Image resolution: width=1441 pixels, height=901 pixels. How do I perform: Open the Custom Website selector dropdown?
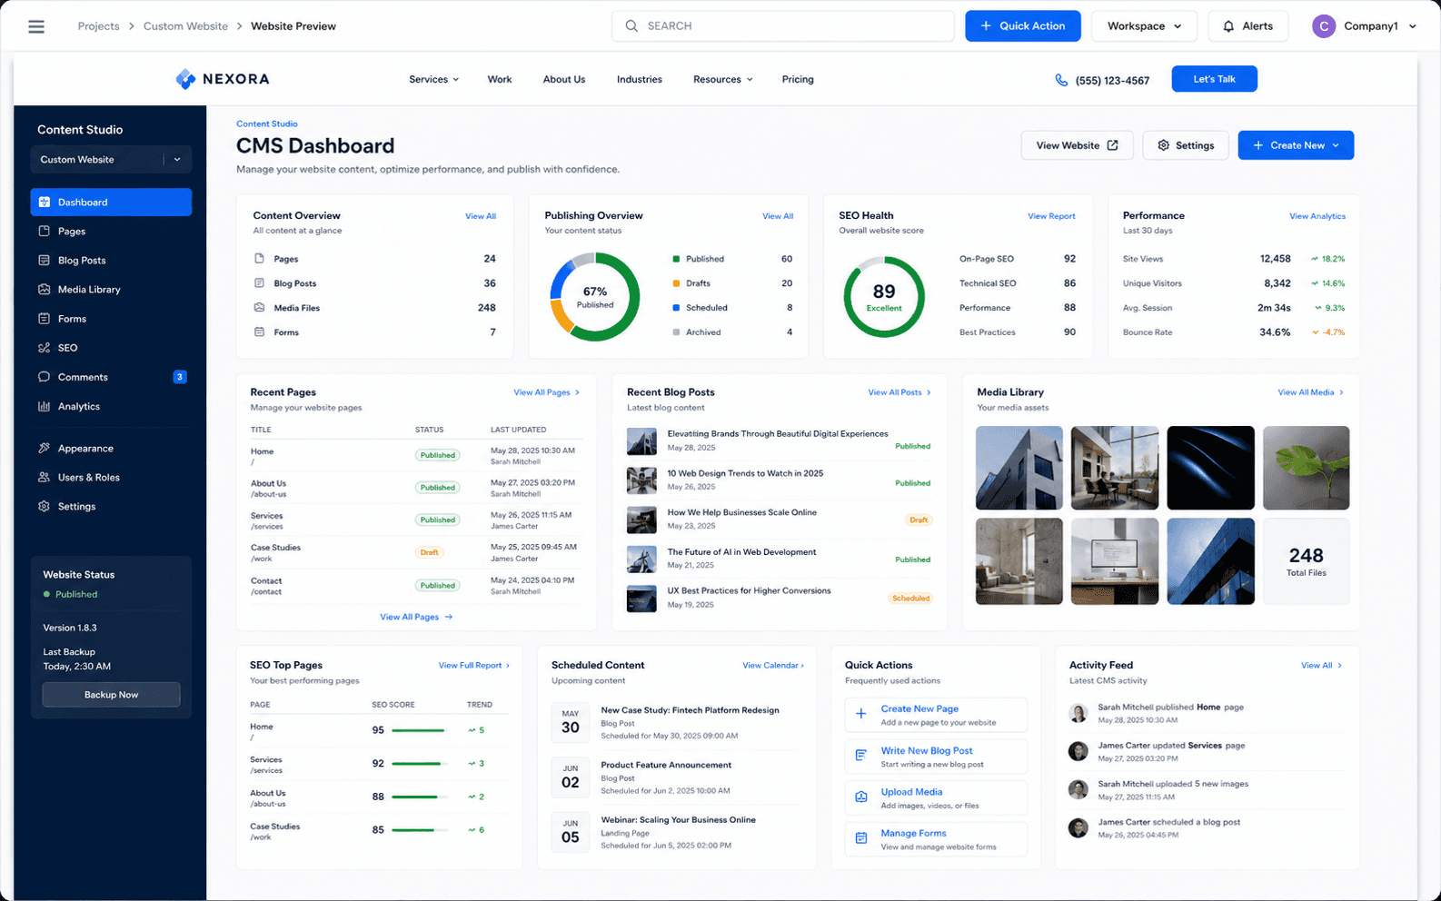[111, 159]
